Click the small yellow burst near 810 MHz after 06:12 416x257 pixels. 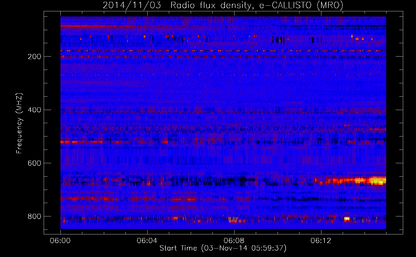click(x=347, y=219)
